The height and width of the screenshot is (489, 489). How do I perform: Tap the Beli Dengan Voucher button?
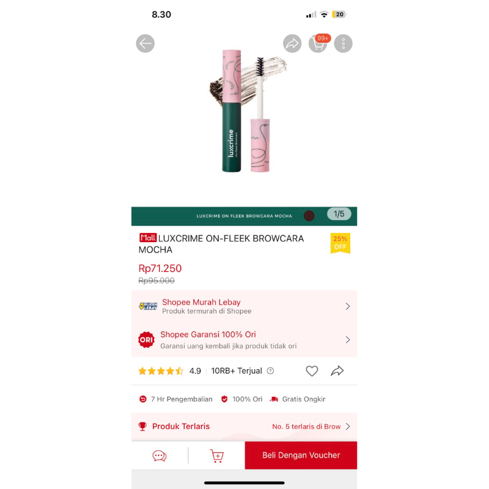301,455
